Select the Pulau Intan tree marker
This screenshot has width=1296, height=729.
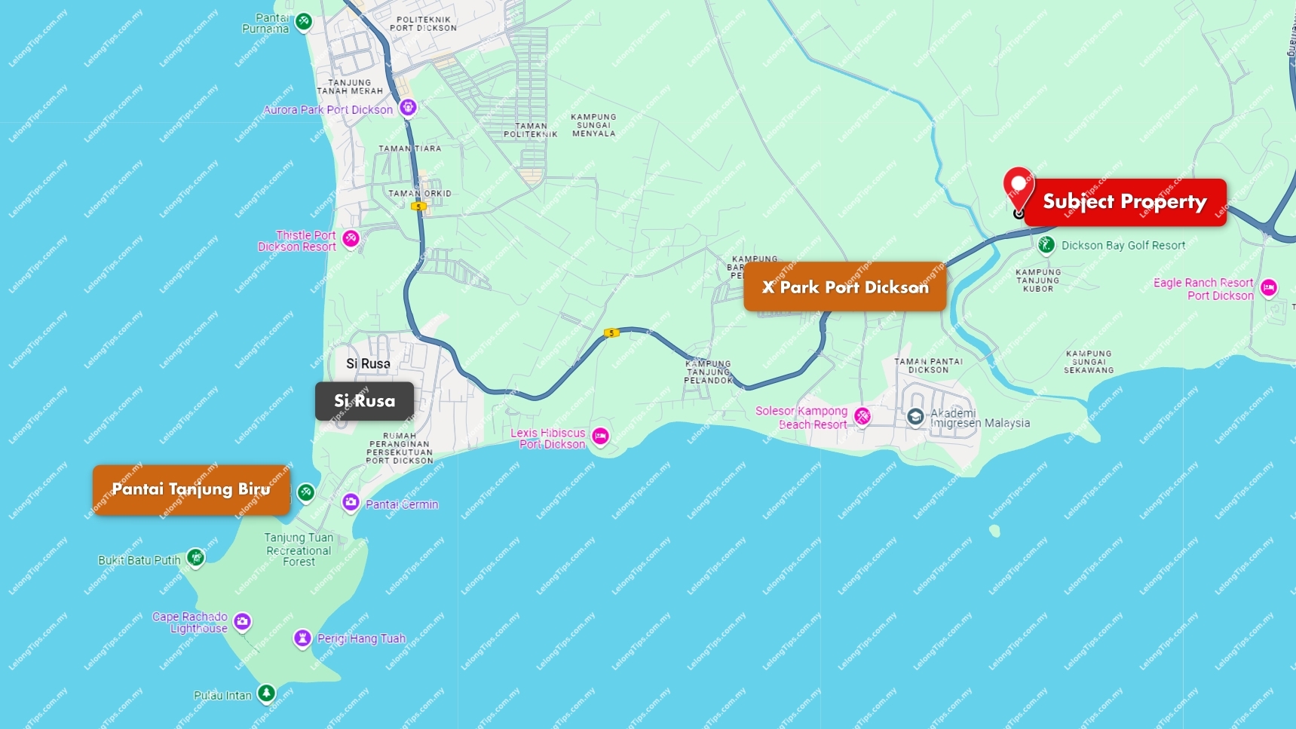[266, 694]
